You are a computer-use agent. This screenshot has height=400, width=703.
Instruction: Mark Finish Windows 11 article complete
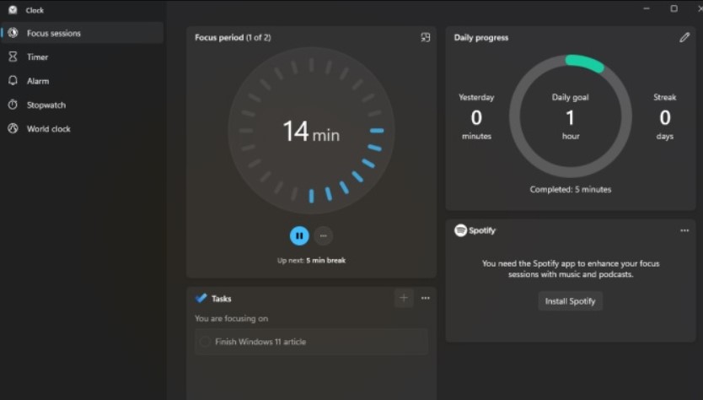[x=205, y=342]
